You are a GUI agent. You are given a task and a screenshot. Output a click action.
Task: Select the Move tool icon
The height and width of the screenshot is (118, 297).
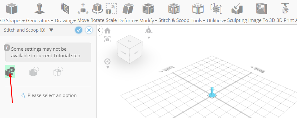tap(83, 9)
